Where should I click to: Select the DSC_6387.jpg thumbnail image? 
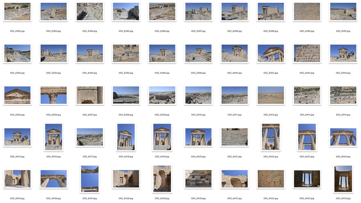click(x=198, y=12)
